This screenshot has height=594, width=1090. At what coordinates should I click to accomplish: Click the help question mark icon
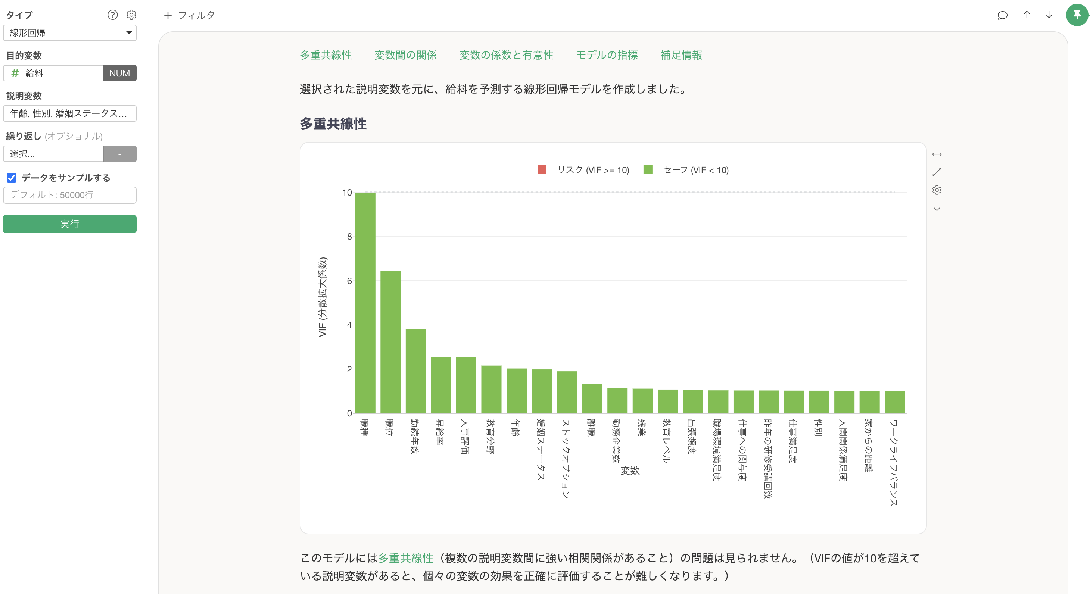pyautogui.click(x=112, y=15)
